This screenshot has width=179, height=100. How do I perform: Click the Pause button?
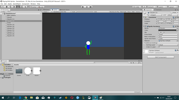coord(87,7)
